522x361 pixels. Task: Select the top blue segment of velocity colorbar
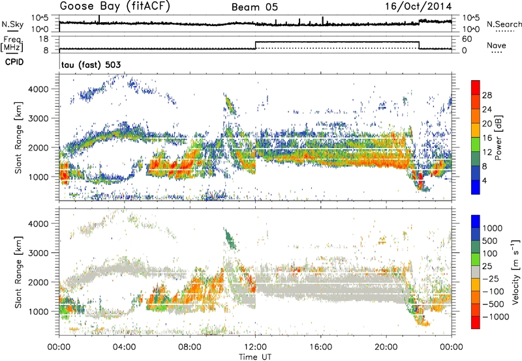tap(476, 221)
